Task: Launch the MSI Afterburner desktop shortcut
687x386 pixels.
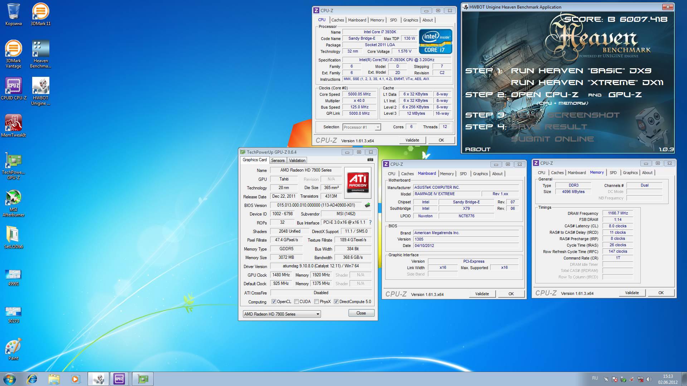Action: pos(13,203)
